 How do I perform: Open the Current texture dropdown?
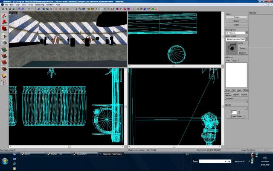pyautogui.click(x=246, y=38)
